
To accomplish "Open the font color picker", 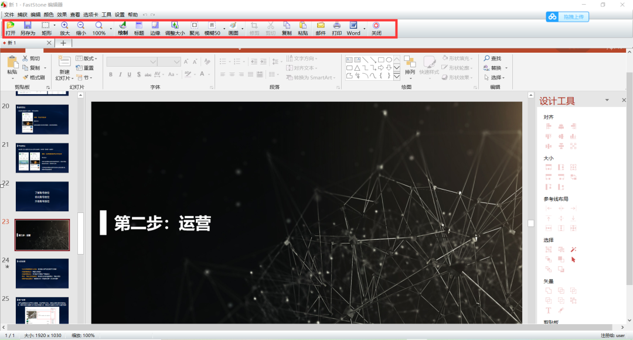I will pos(202,74).
